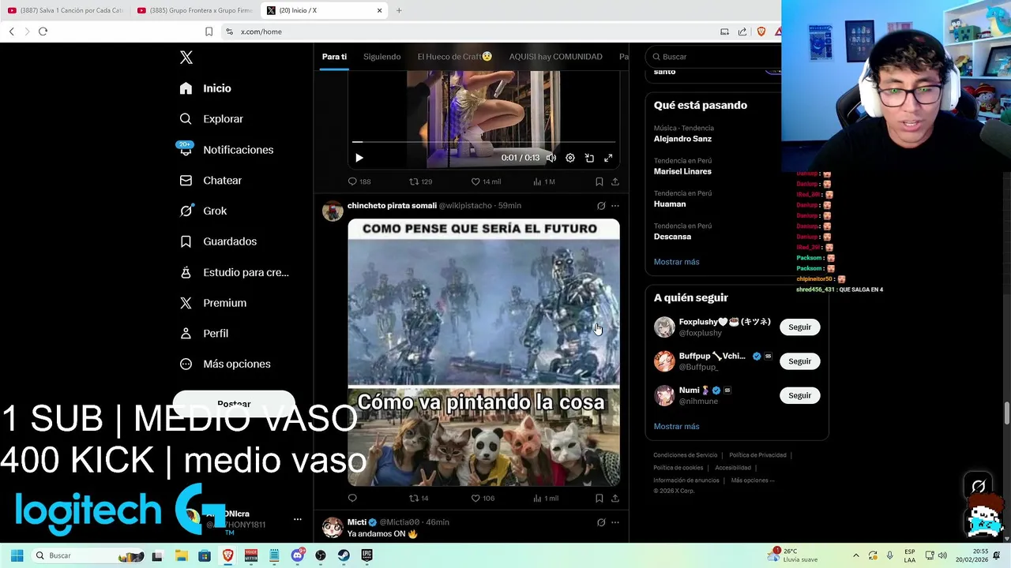
Task: Click Grok explain icon on wikipistacho post
Action: [x=601, y=206]
